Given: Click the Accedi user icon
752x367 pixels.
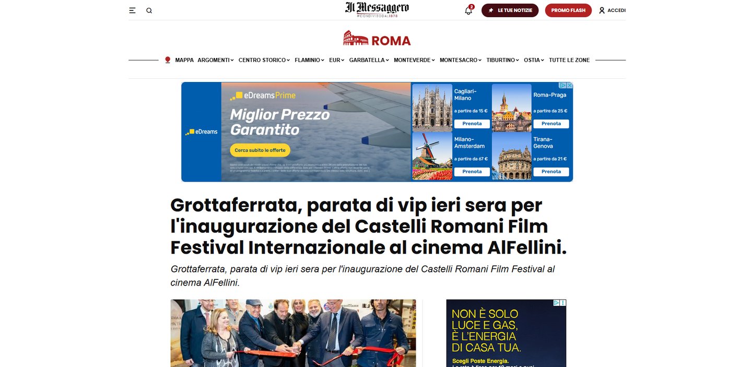Looking at the screenshot, I should tap(602, 10).
